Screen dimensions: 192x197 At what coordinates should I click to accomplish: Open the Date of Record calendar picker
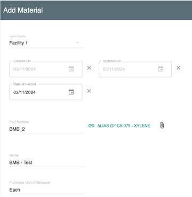(71, 92)
